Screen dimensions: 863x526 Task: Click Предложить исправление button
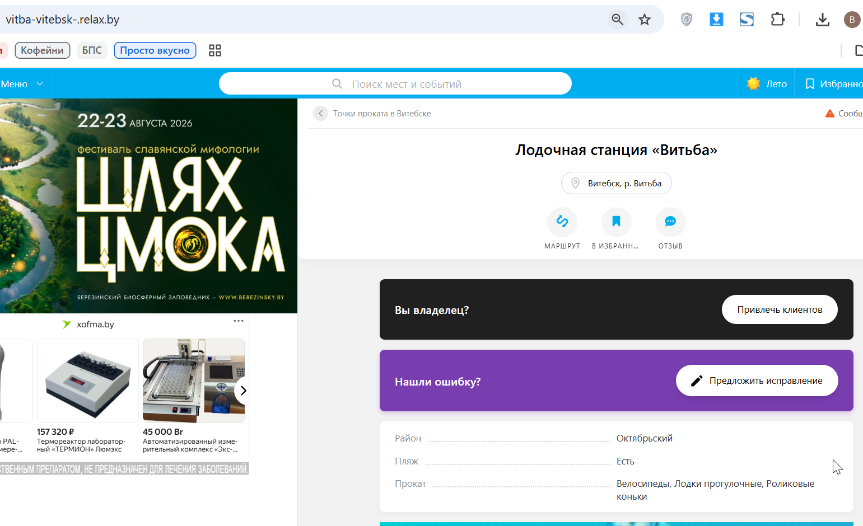click(757, 381)
